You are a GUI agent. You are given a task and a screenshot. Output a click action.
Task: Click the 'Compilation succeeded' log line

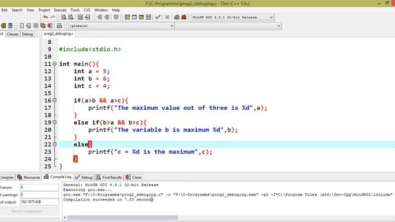pyautogui.click(x=109, y=200)
